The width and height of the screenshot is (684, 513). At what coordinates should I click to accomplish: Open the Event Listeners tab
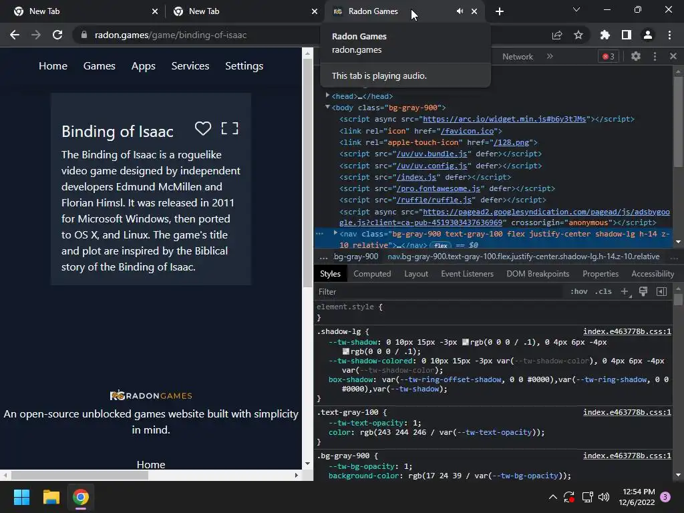[467, 273]
